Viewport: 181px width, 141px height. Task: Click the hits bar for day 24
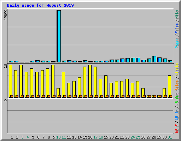pyautogui.click(x=133, y=60)
